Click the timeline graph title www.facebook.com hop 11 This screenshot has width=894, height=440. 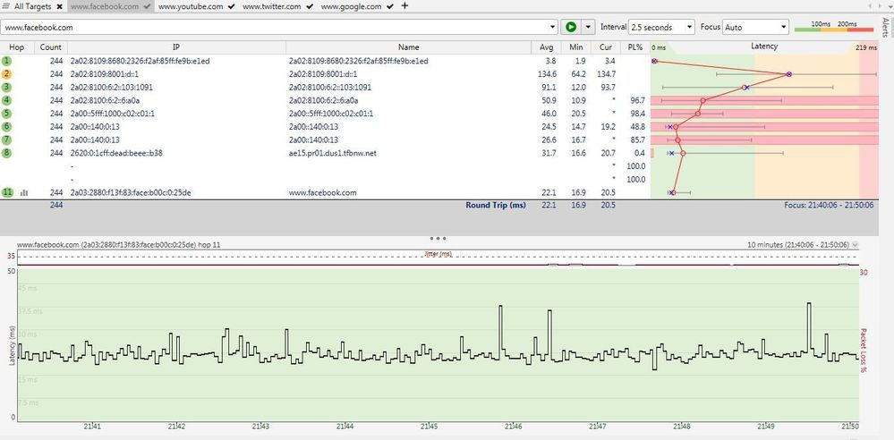pos(119,244)
